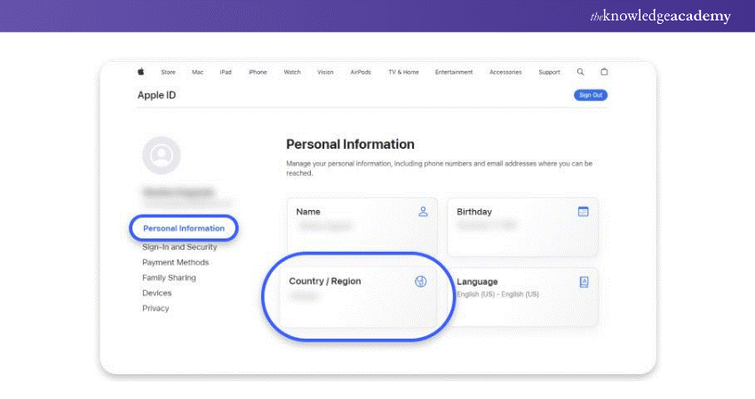755x399 pixels.
Task: Click the Language card icon
Action: pos(584,281)
